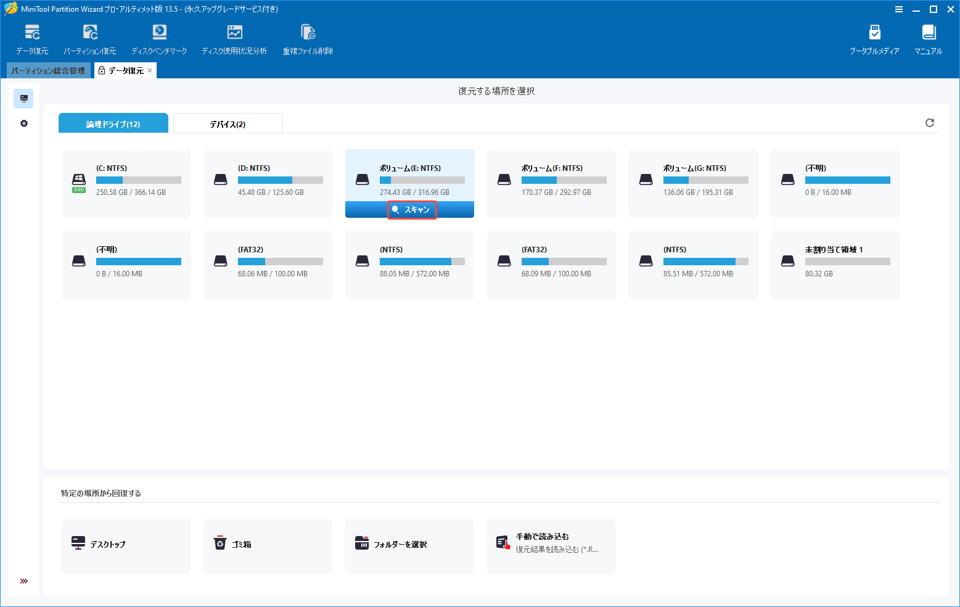Refresh the drive list
Image resolution: width=960 pixels, height=607 pixels.
[930, 123]
